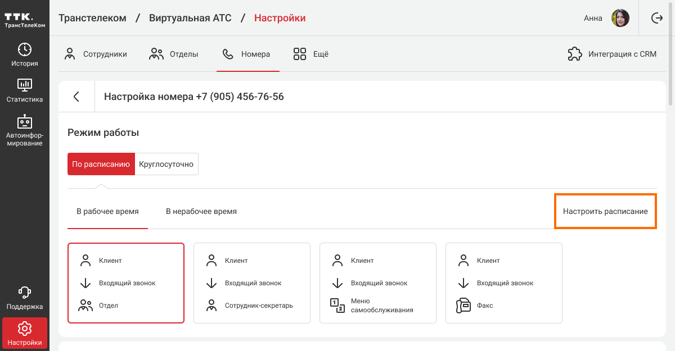Click "Настроить расписание" button
Viewport: 675px width, 351px height.
pos(605,212)
